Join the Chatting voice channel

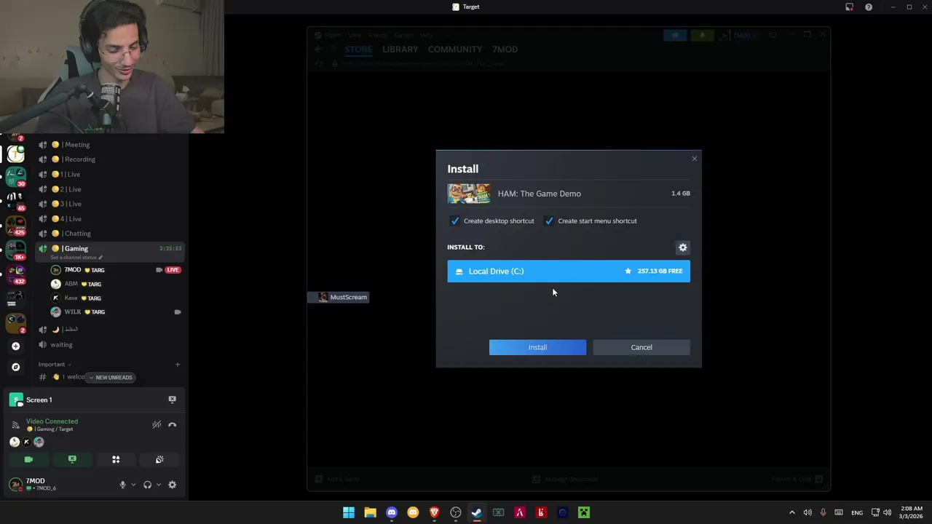pos(111,234)
